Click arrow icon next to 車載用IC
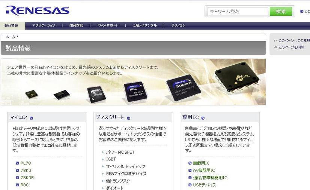 click(190, 163)
